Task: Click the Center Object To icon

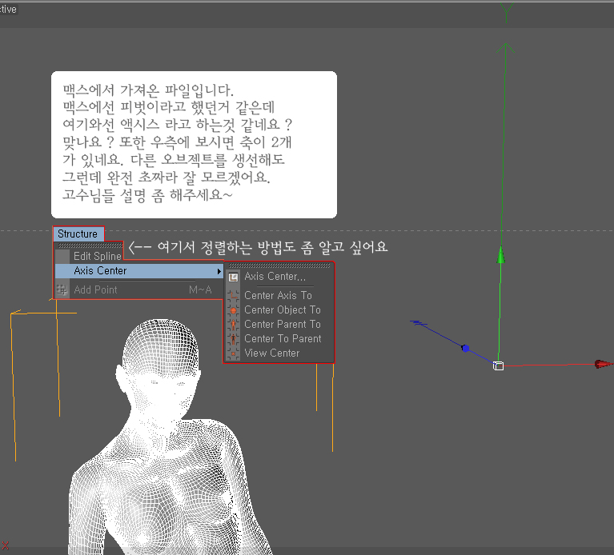Action: tap(233, 310)
